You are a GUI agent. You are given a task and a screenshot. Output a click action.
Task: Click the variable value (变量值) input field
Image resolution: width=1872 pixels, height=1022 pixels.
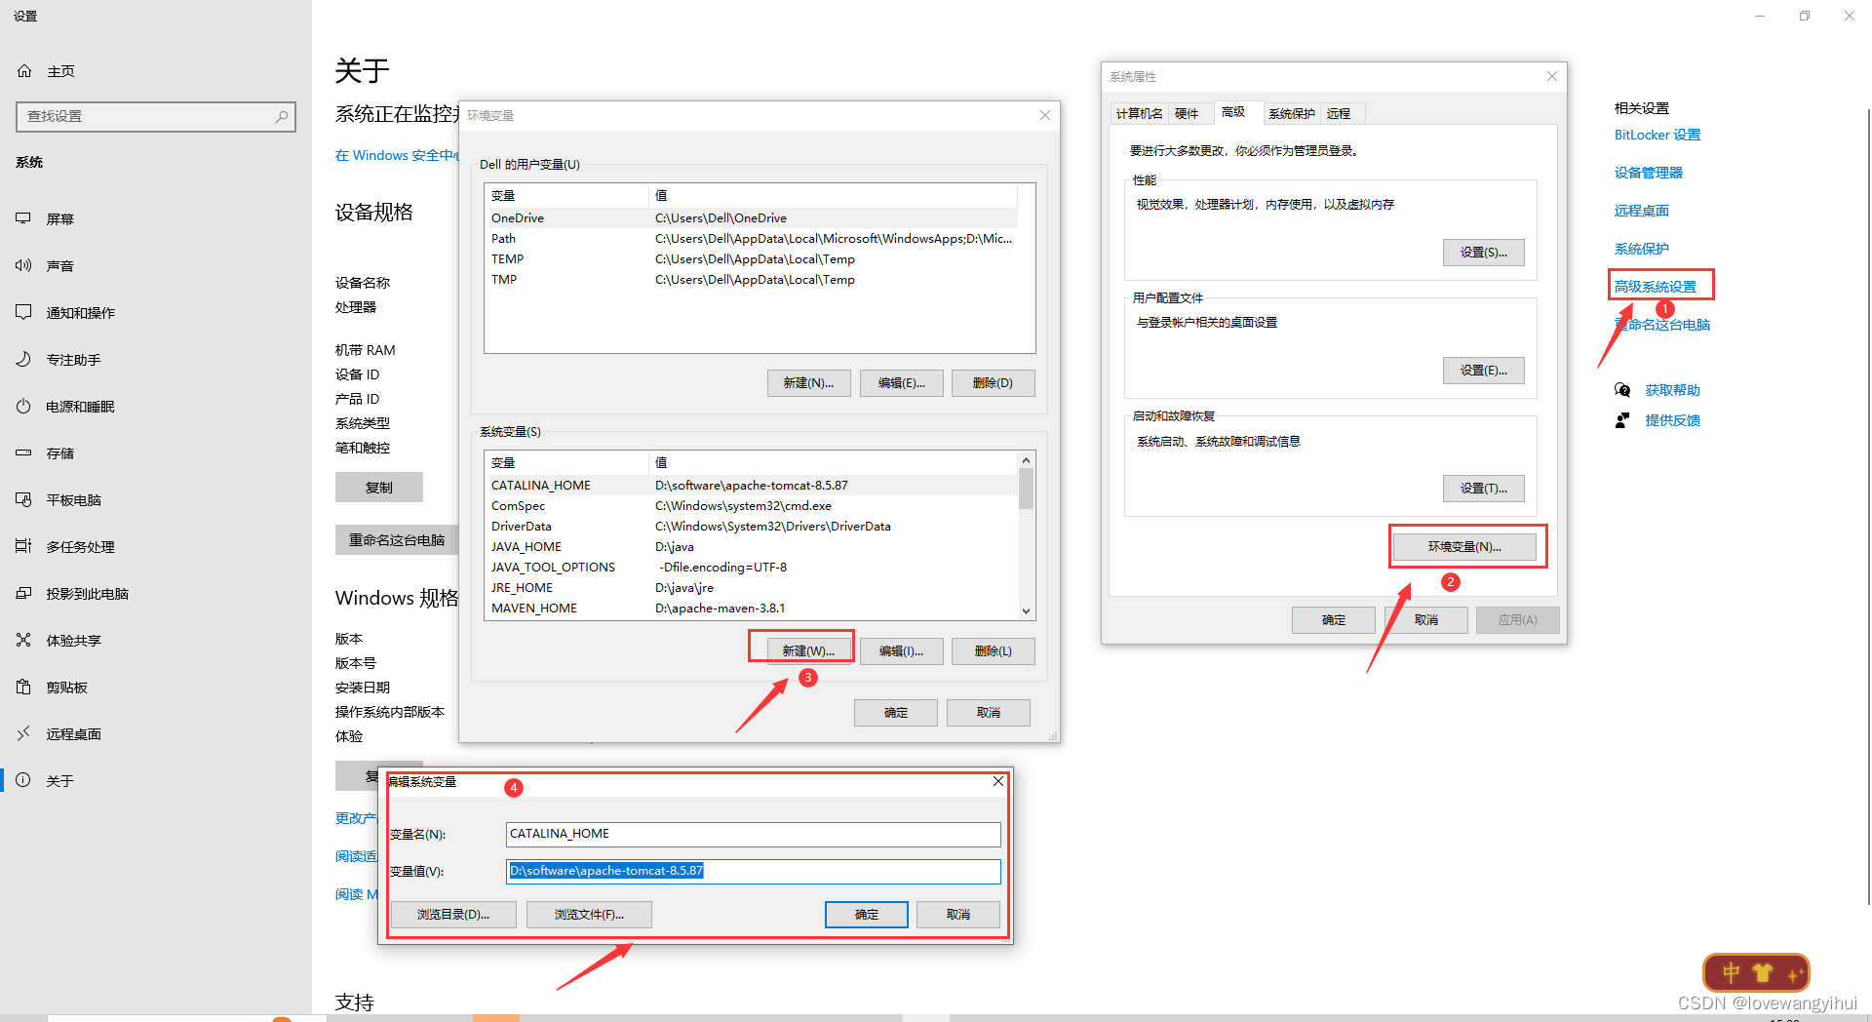pyautogui.click(x=754, y=871)
